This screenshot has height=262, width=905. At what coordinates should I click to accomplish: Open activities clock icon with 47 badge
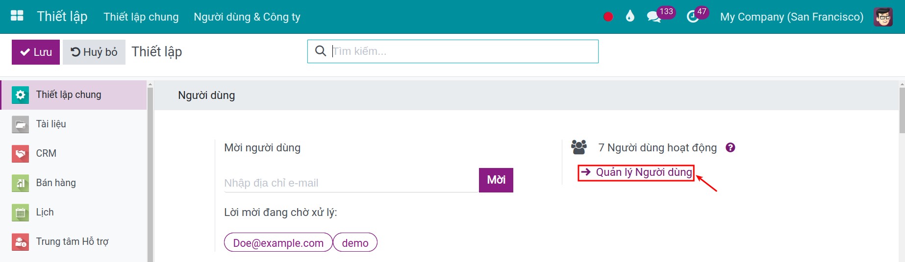click(x=693, y=17)
